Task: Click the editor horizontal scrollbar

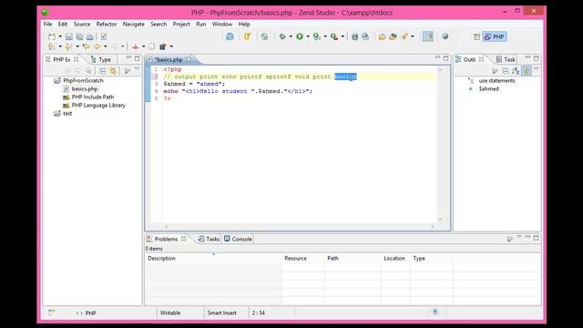Action: (x=300, y=227)
